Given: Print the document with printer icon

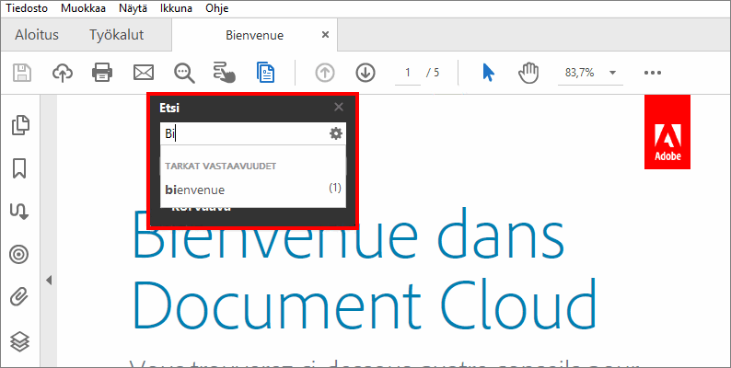Looking at the screenshot, I should pyautogui.click(x=102, y=73).
